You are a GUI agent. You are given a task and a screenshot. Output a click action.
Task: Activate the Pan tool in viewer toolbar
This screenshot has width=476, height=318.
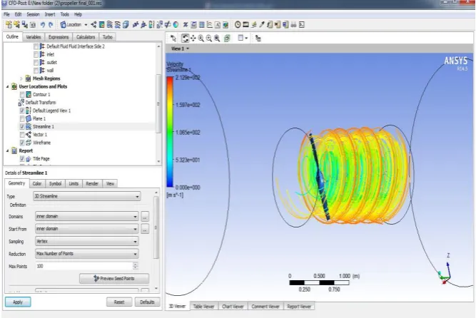(193, 39)
